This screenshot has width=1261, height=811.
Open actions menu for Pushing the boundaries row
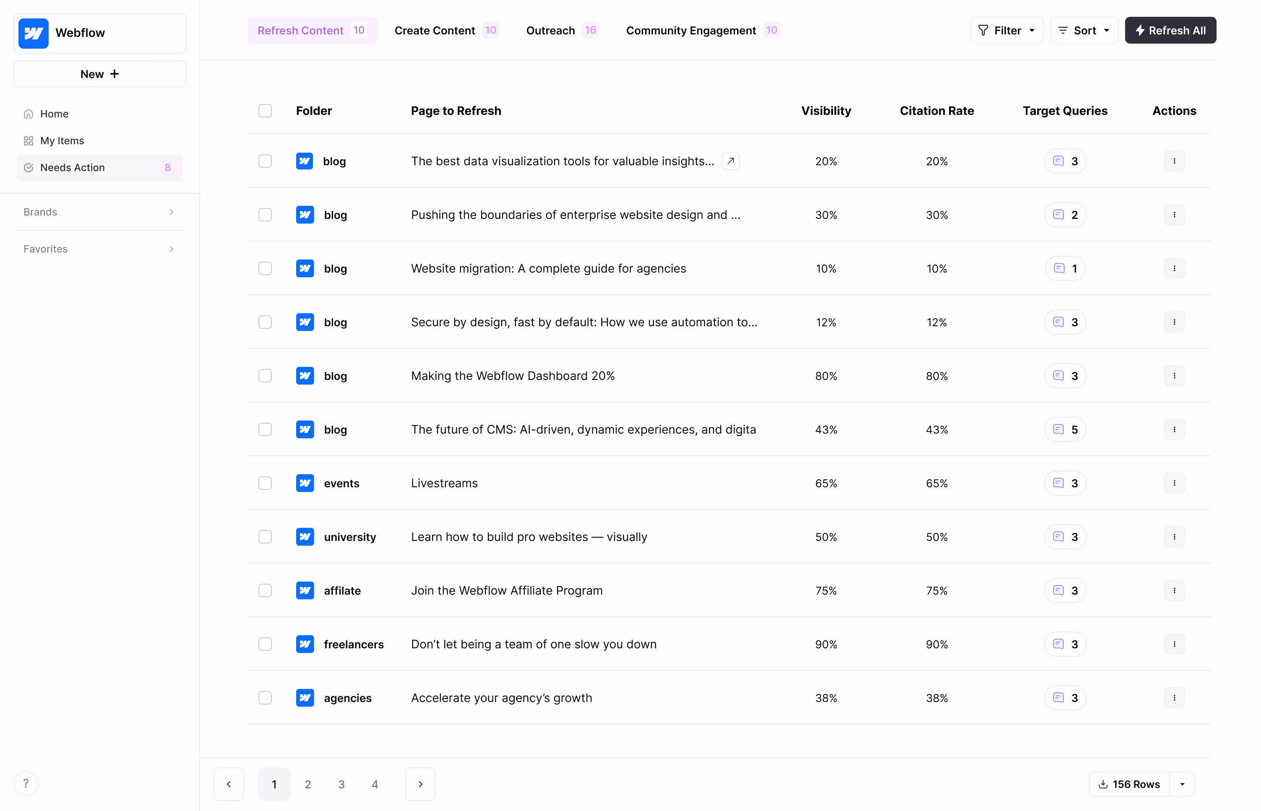pyautogui.click(x=1174, y=215)
